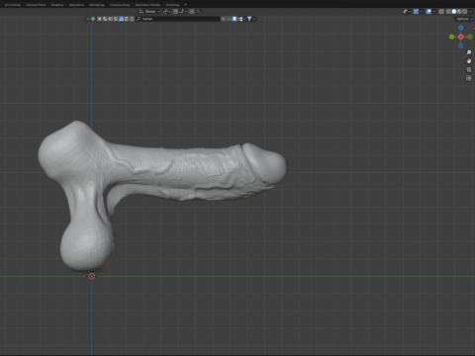Click the blue Z axis on navigation gizmo
The width and height of the screenshot is (475, 356).
[x=461, y=28]
